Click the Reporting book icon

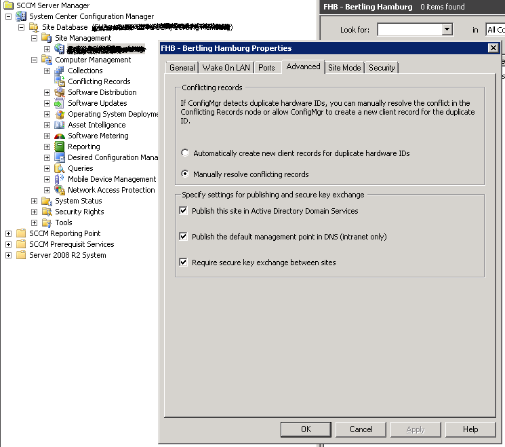[x=59, y=147]
